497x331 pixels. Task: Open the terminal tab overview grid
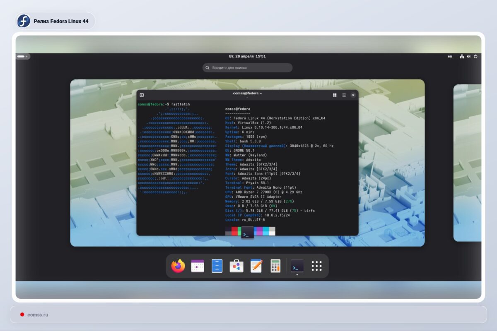(335, 95)
